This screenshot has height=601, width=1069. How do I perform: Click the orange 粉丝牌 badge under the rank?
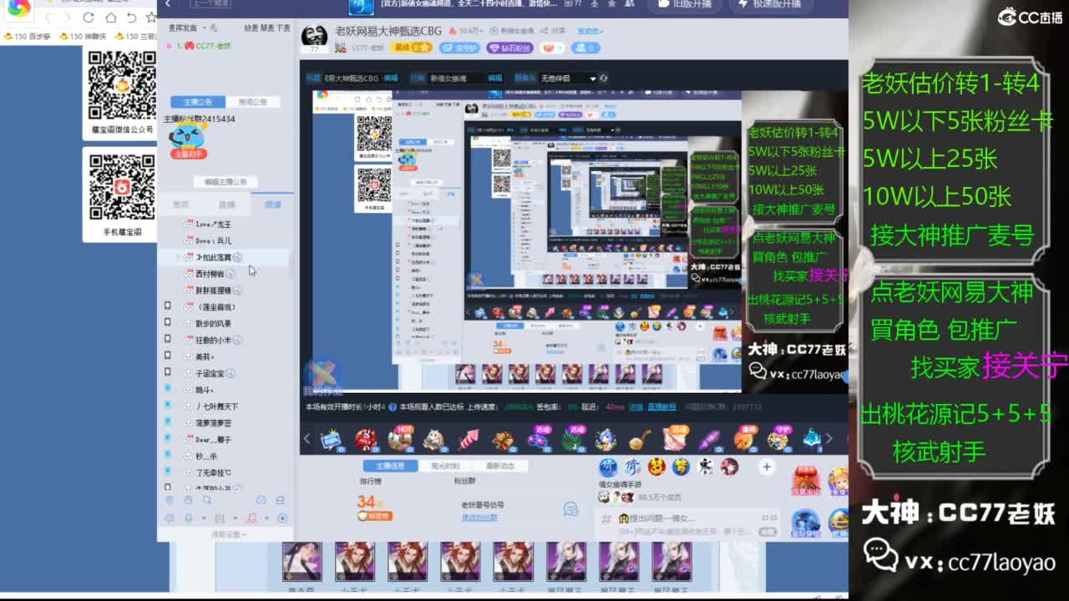click(x=374, y=517)
